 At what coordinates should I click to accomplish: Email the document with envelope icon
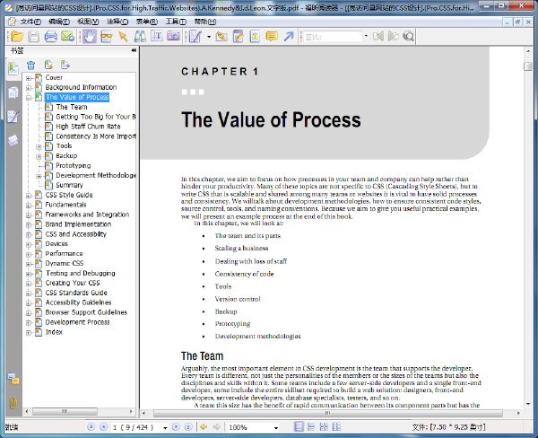click(67, 36)
